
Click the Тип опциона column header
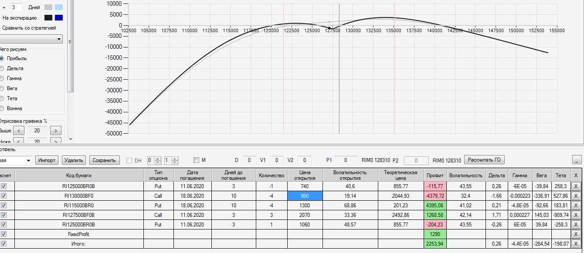click(158, 175)
